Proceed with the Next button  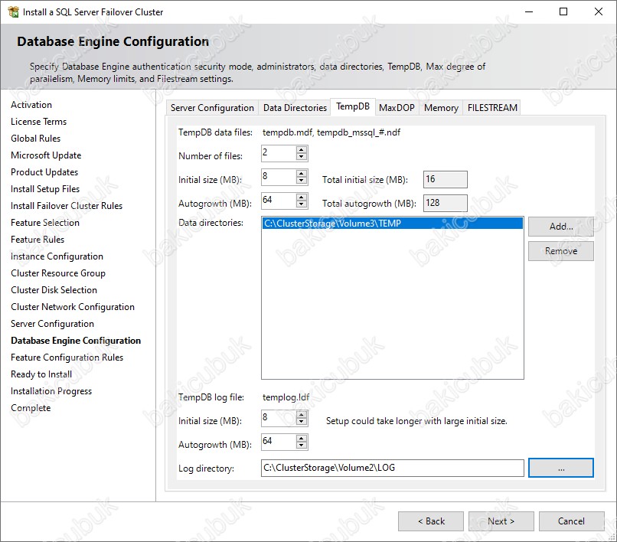(x=501, y=521)
